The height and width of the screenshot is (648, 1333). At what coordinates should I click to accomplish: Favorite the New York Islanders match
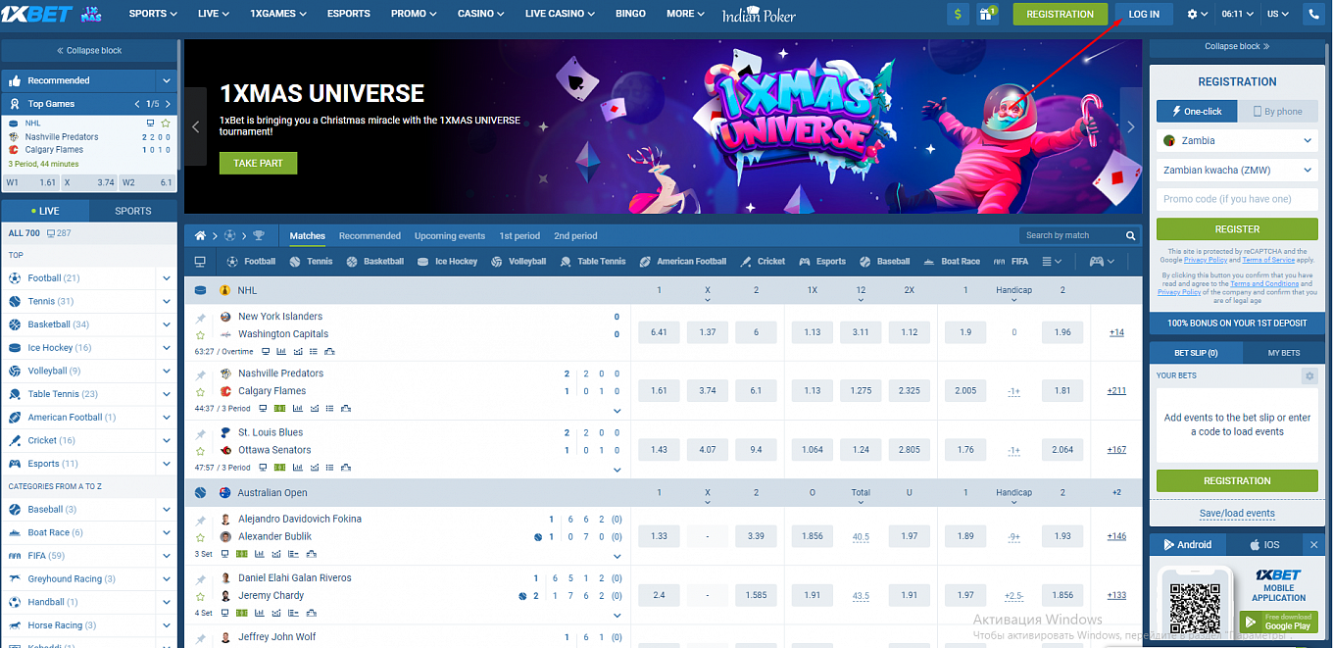(x=201, y=335)
